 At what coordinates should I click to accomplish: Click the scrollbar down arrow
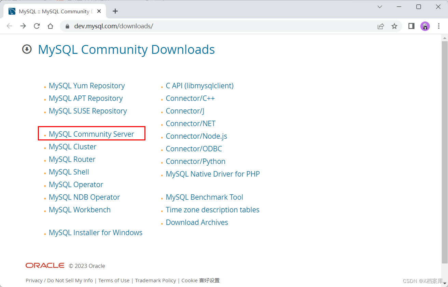coord(445,284)
